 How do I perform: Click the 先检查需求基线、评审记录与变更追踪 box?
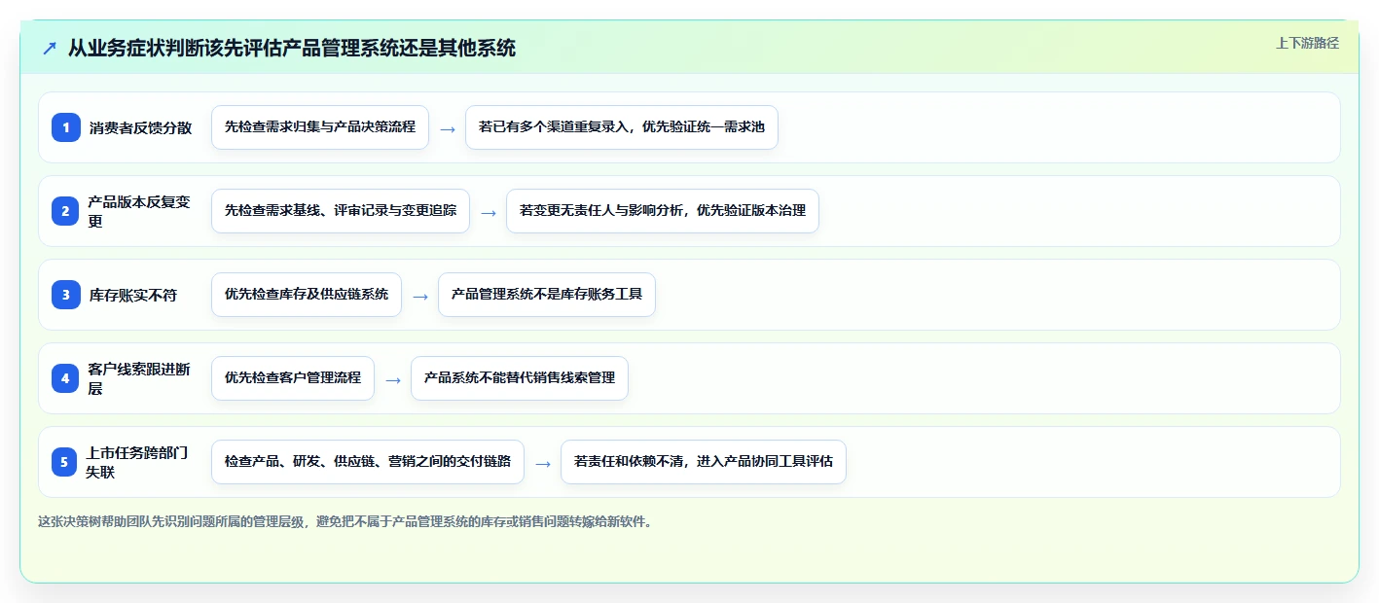coord(341,211)
